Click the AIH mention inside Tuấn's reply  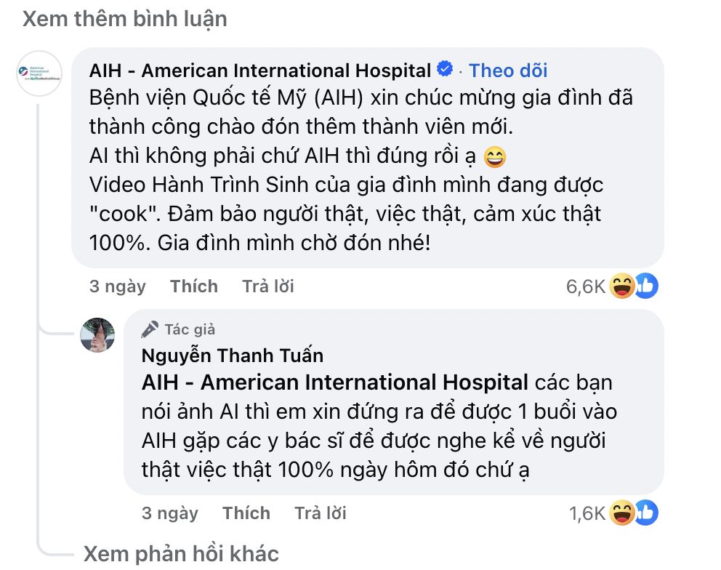point(335,382)
